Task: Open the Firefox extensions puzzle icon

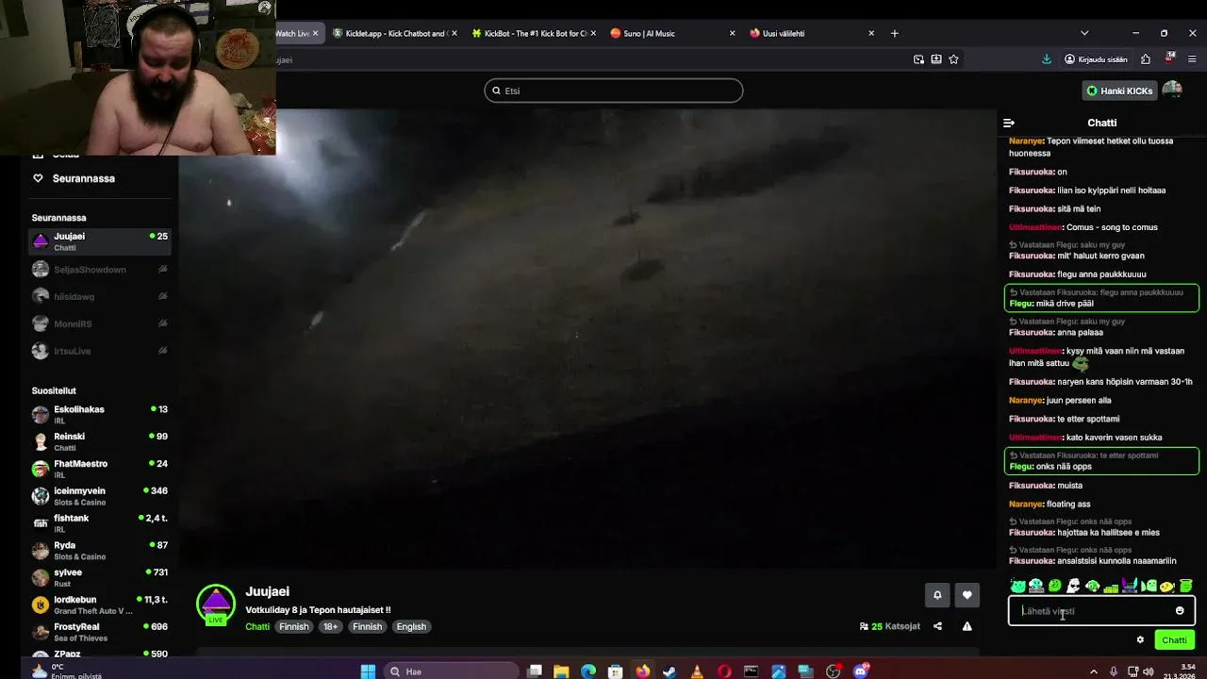Action: click(1146, 59)
